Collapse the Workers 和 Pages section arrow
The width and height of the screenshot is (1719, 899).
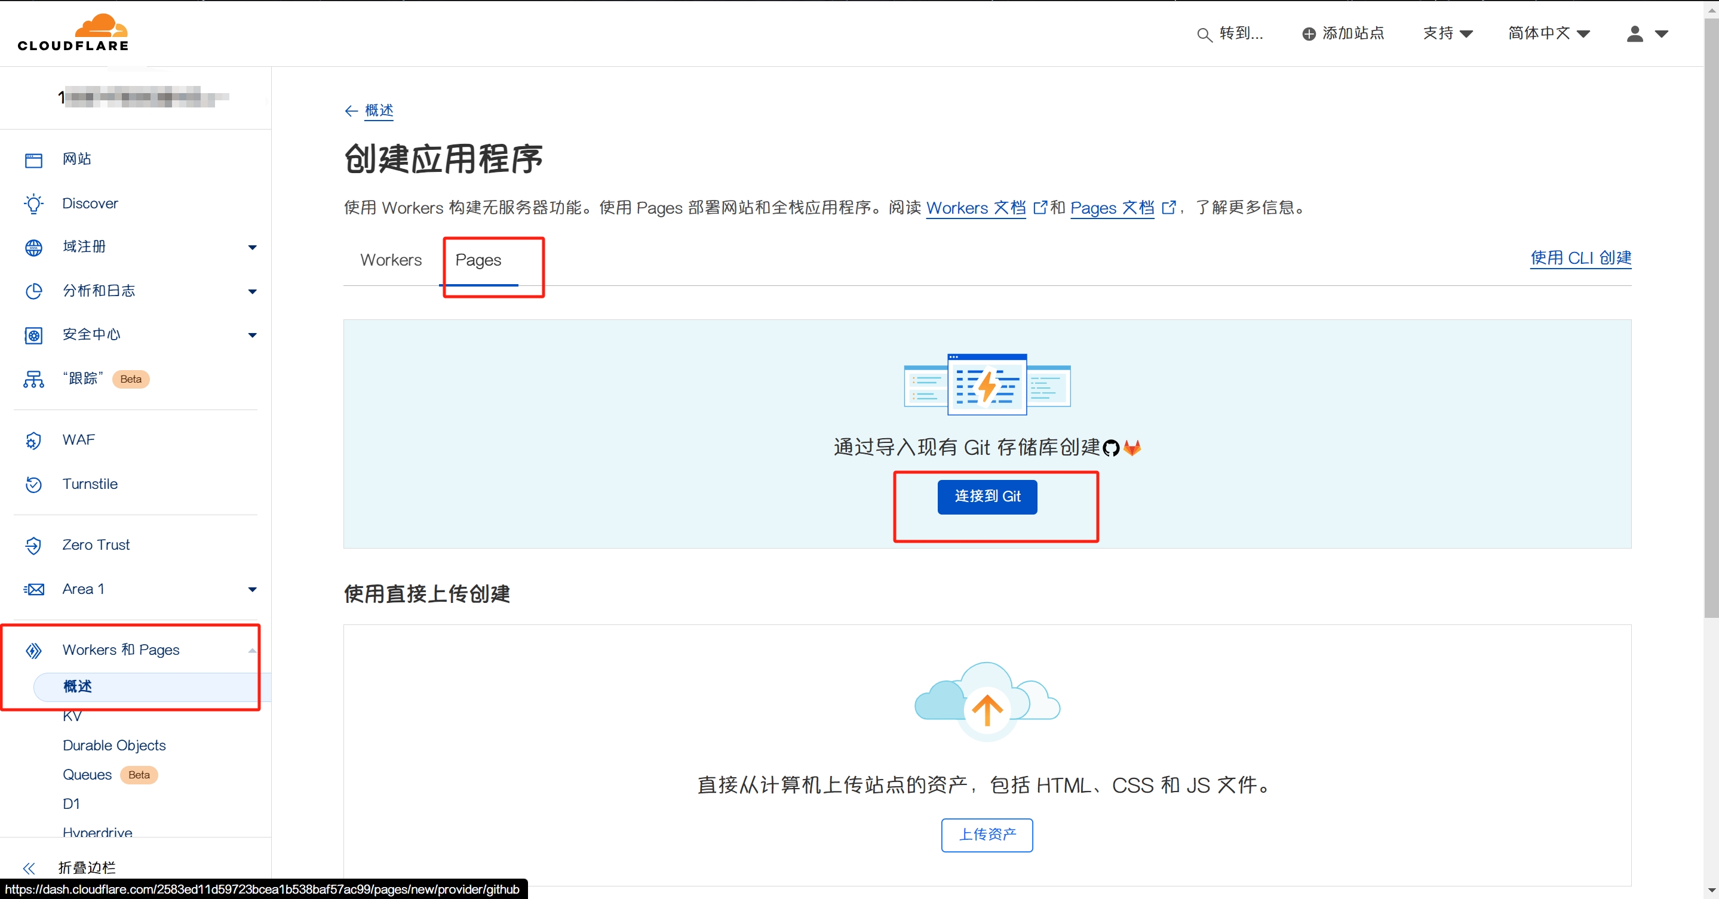(x=252, y=650)
